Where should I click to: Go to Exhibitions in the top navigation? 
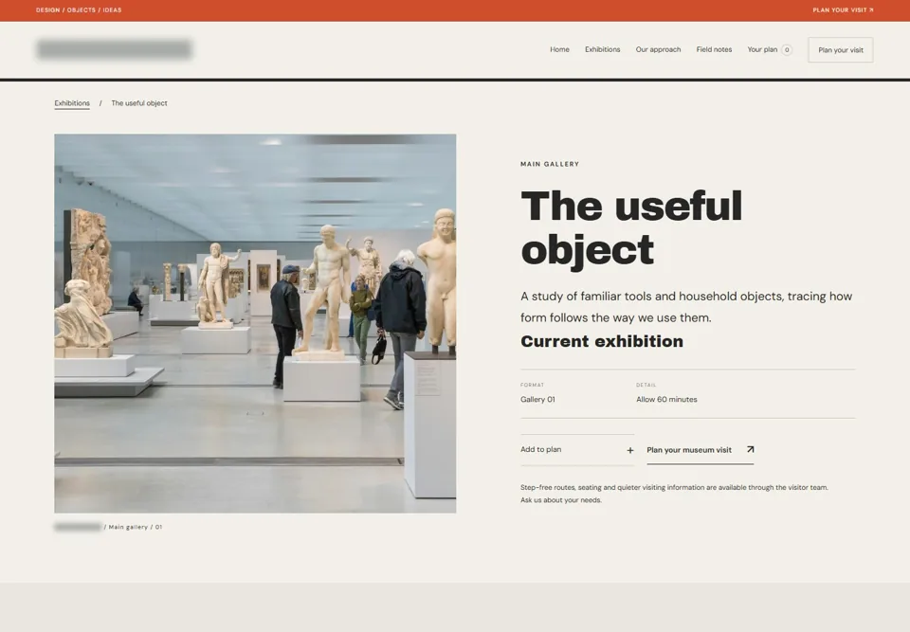point(603,49)
